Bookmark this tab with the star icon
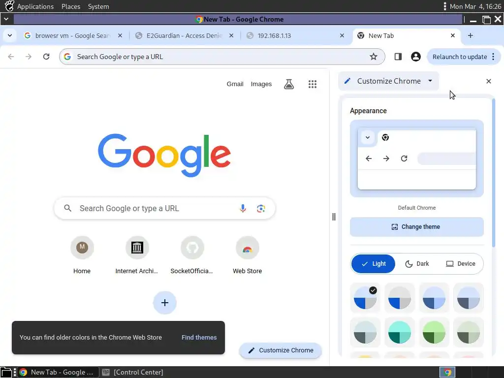The width and height of the screenshot is (504, 378). (x=373, y=57)
